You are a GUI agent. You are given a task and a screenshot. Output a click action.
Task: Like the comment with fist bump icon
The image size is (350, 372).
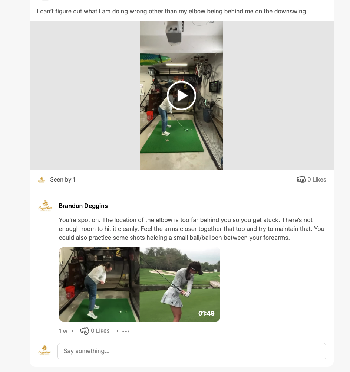(x=85, y=331)
